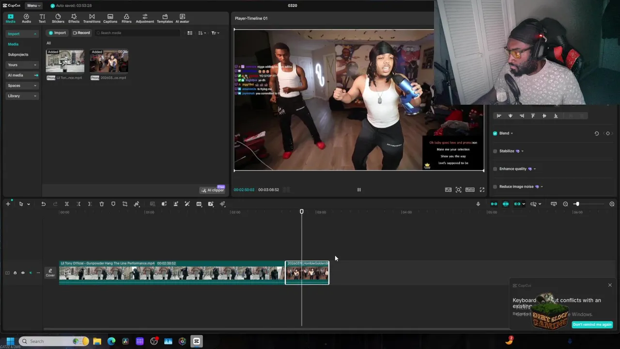Enable the Enhance quality checkbox
Image resolution: width=620 pixels, height=349 pixels.
coord(495,169)
